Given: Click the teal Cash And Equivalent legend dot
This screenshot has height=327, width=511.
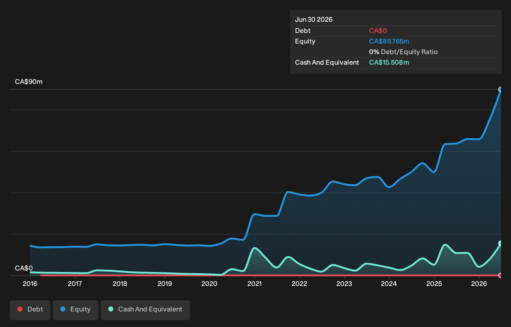Looking at the screenshot, I should 111,309.
